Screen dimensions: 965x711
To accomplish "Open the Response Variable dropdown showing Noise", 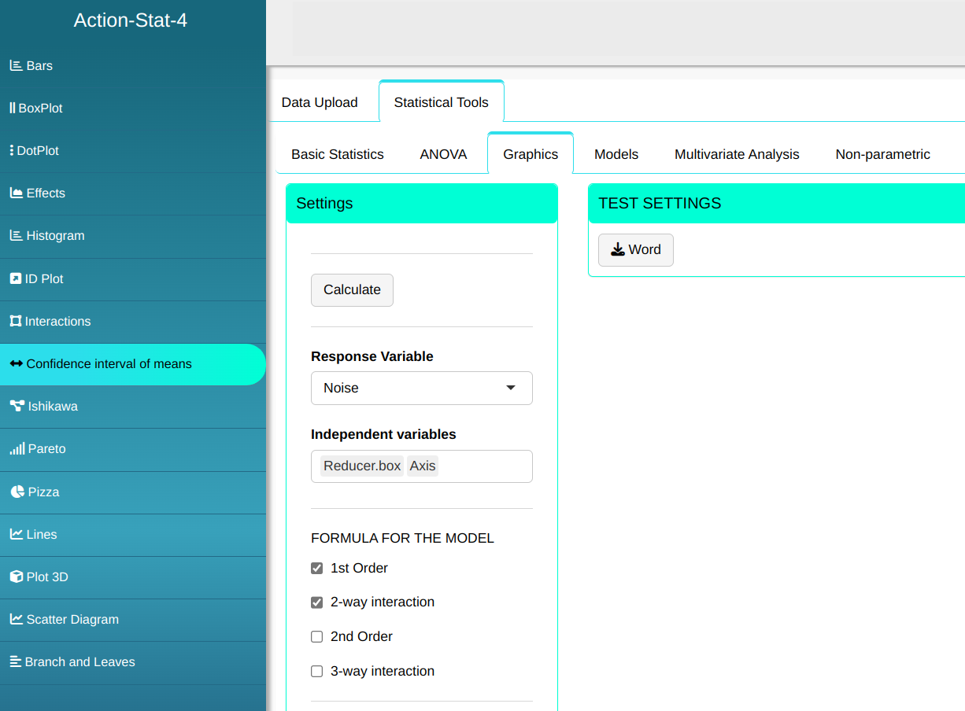I will [x=421, y=389].
